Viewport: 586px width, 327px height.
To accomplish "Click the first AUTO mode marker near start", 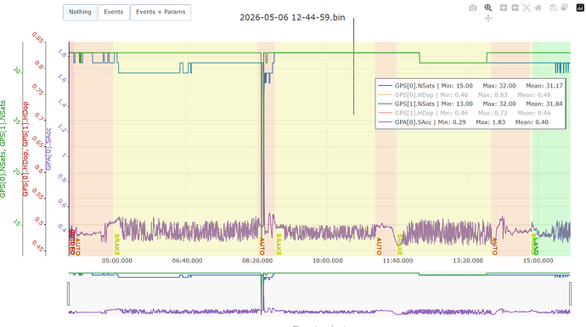I will tap(78, 246).
